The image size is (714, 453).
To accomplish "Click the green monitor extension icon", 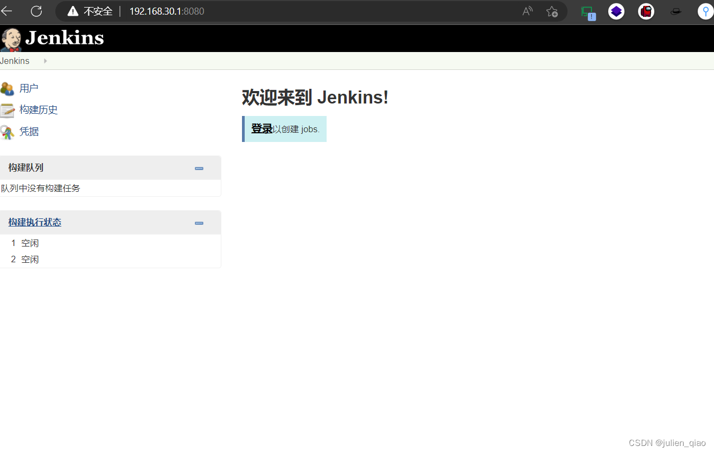I will [588, 12].
